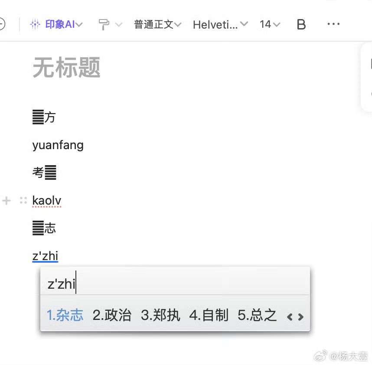Pick candidate 5.总之
The height and width of the screenshot is (365, 372).
coord(258,315)
